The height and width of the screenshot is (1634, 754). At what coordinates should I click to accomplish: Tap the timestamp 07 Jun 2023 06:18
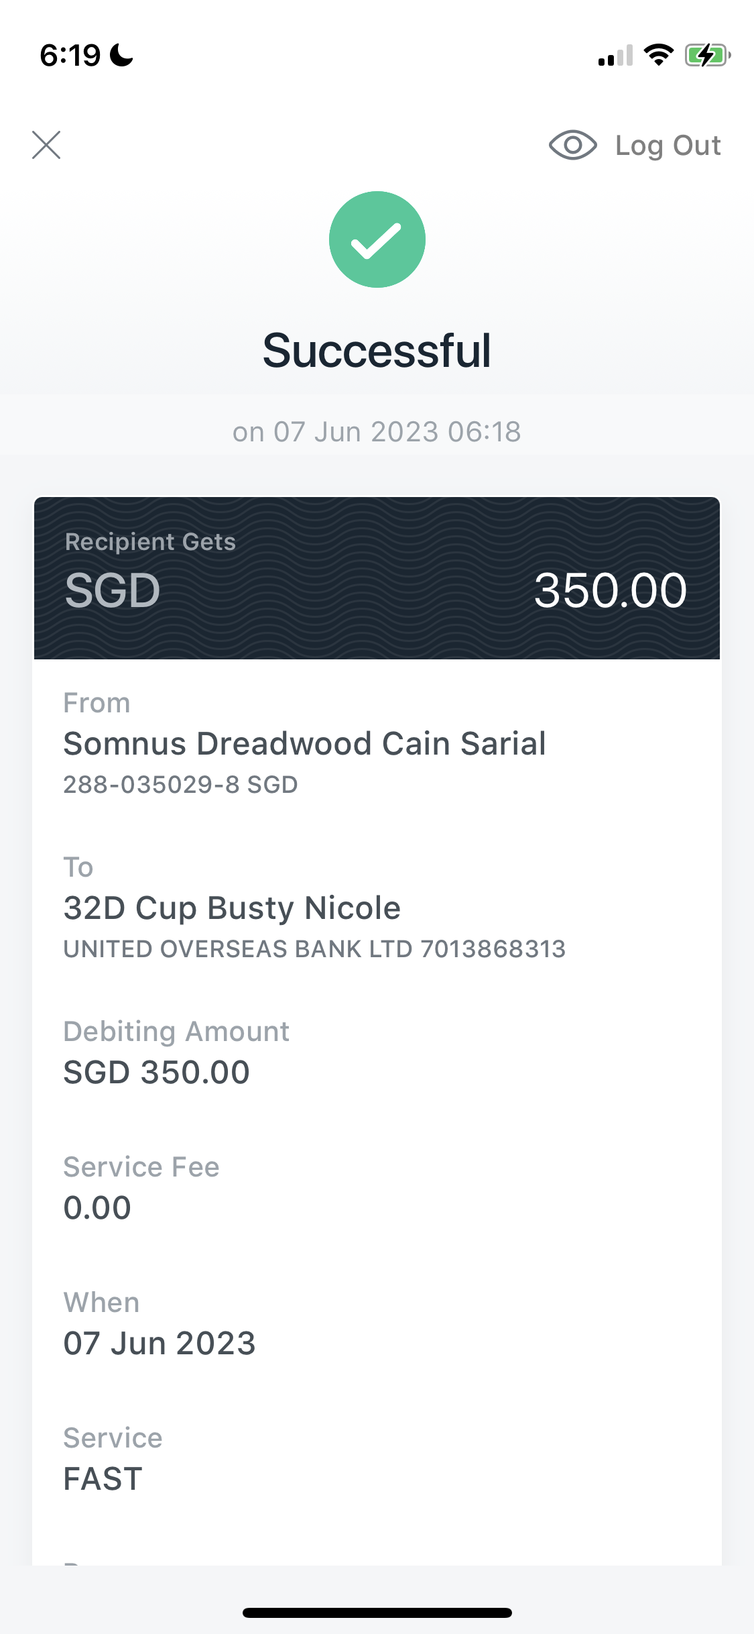coord(397,432)
